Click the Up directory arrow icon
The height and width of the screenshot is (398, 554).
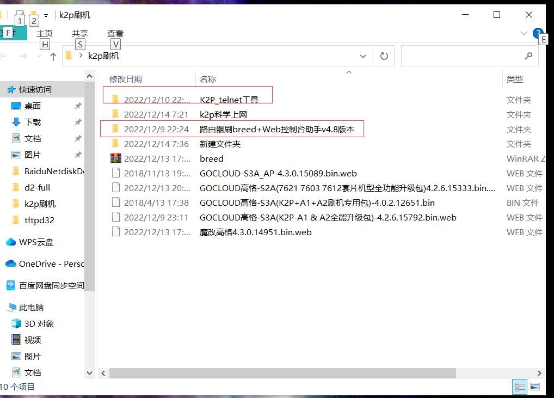(53, 56)
